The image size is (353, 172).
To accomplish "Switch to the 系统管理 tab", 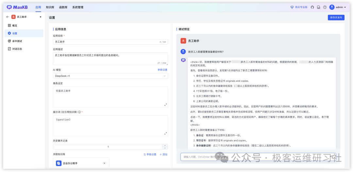I will coord(78,7).
